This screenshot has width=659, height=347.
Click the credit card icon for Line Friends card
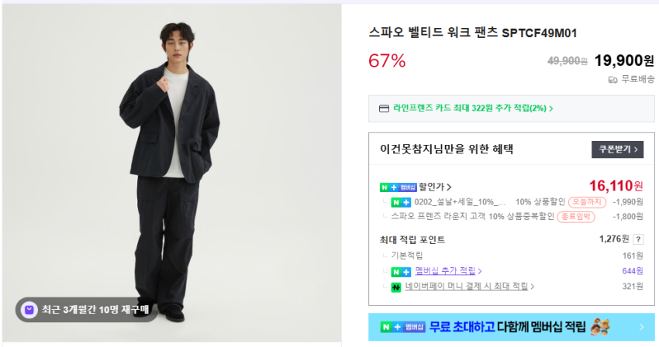(384, 108)
